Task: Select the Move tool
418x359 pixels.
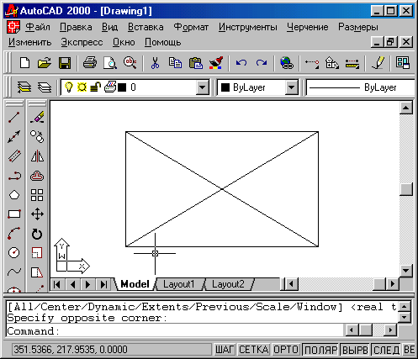Action: coord(37,214)
